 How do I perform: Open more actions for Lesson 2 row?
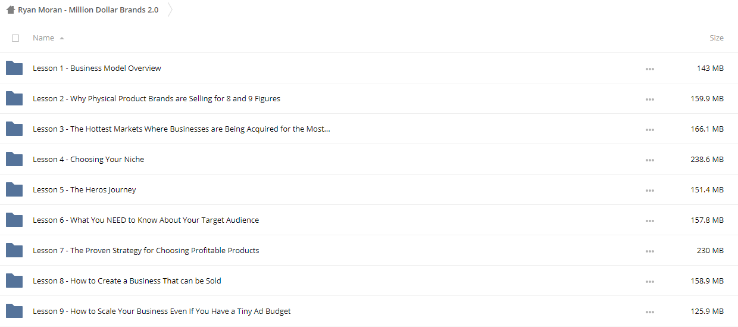(649, 99)
